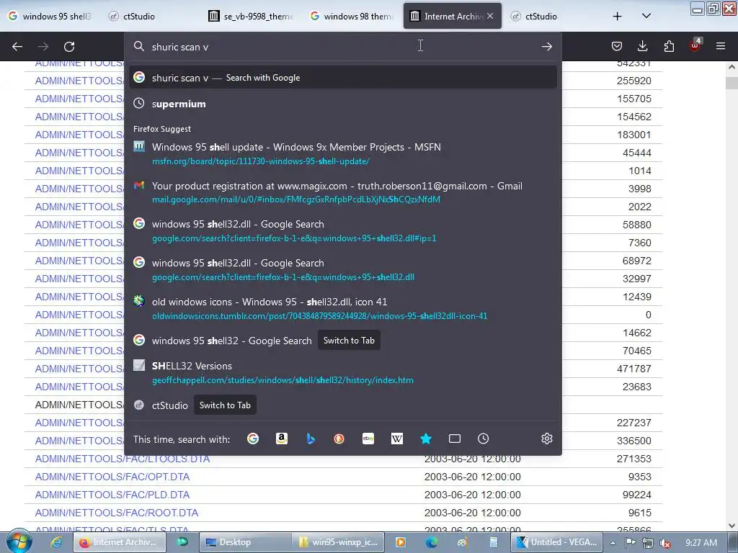Click the file size value 471787

634,369
